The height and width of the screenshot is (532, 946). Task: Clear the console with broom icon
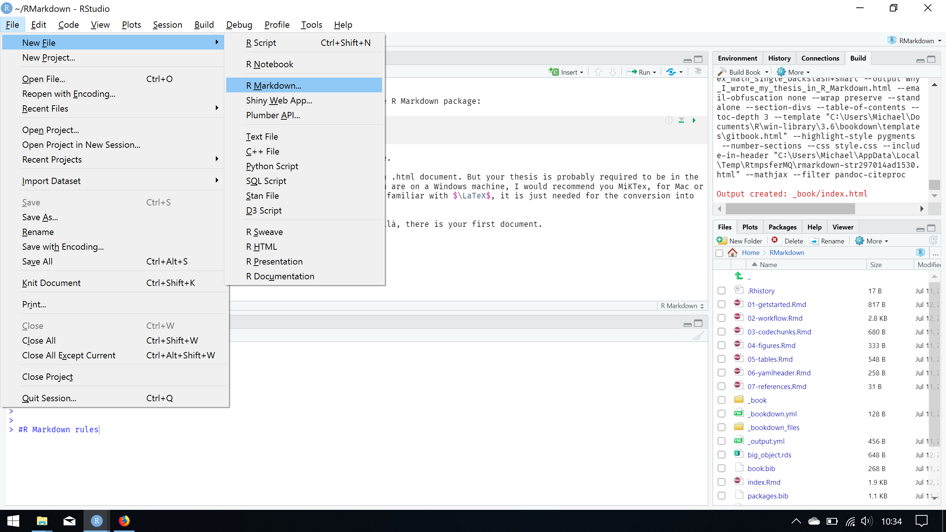click(x=698, y=335)
